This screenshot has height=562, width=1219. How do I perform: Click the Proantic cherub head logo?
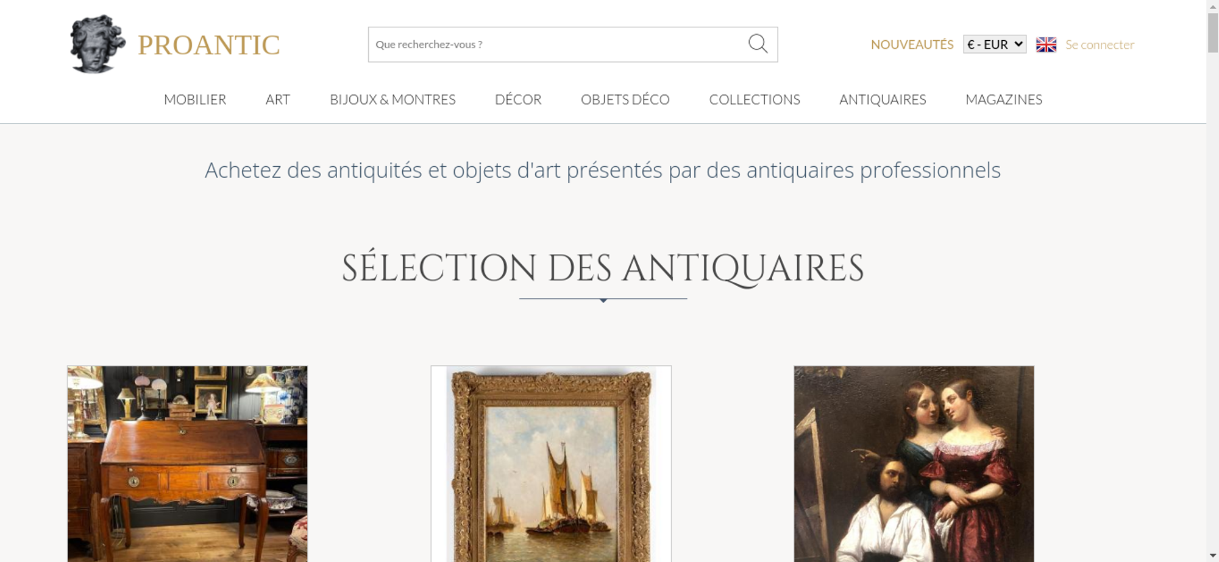coord(98,44)
